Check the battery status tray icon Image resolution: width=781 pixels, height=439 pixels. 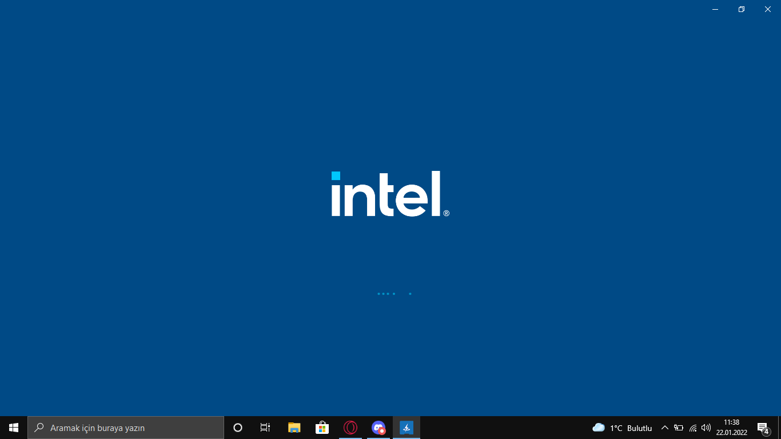[x=679, y=428]
